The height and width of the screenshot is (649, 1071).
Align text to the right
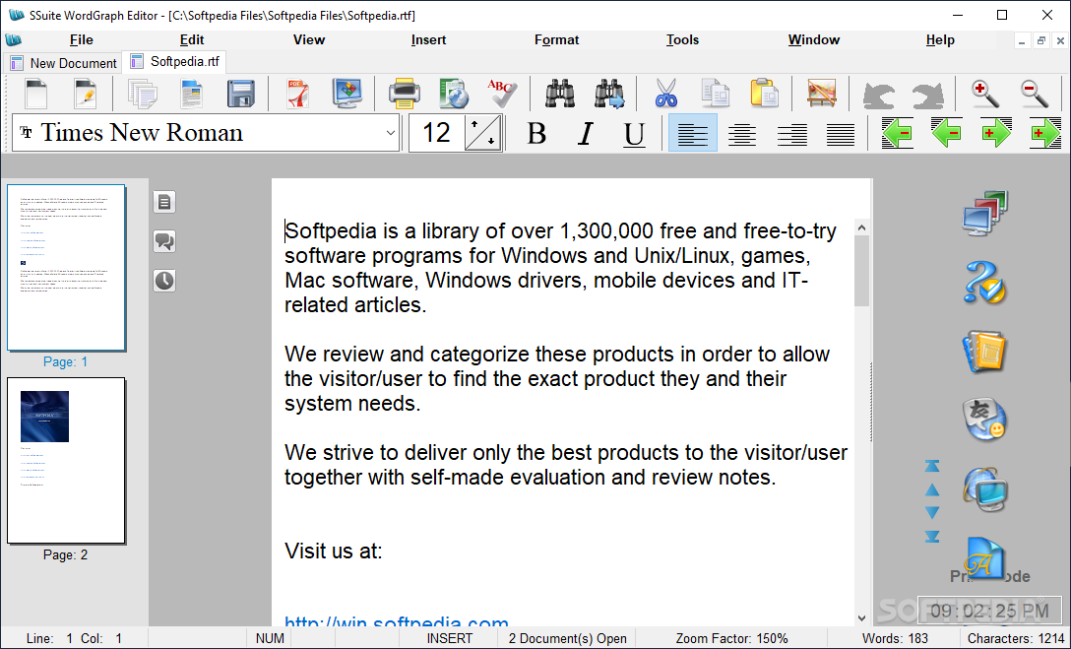click(791, 133)
